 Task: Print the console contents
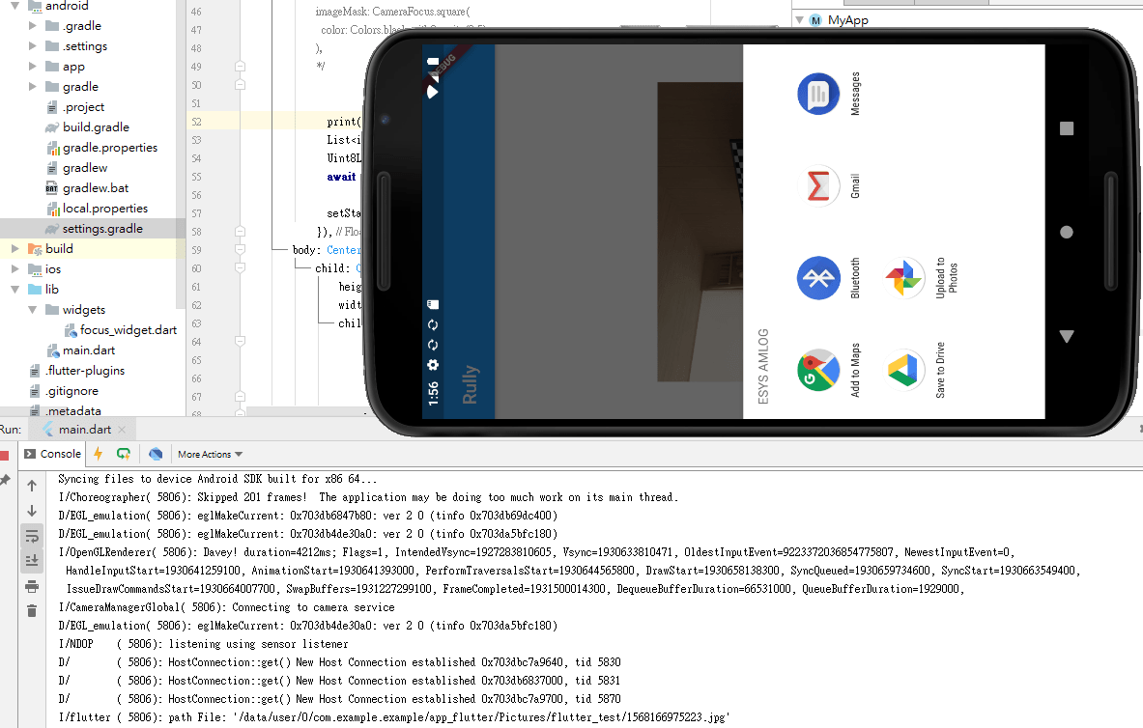click(32, 585)
